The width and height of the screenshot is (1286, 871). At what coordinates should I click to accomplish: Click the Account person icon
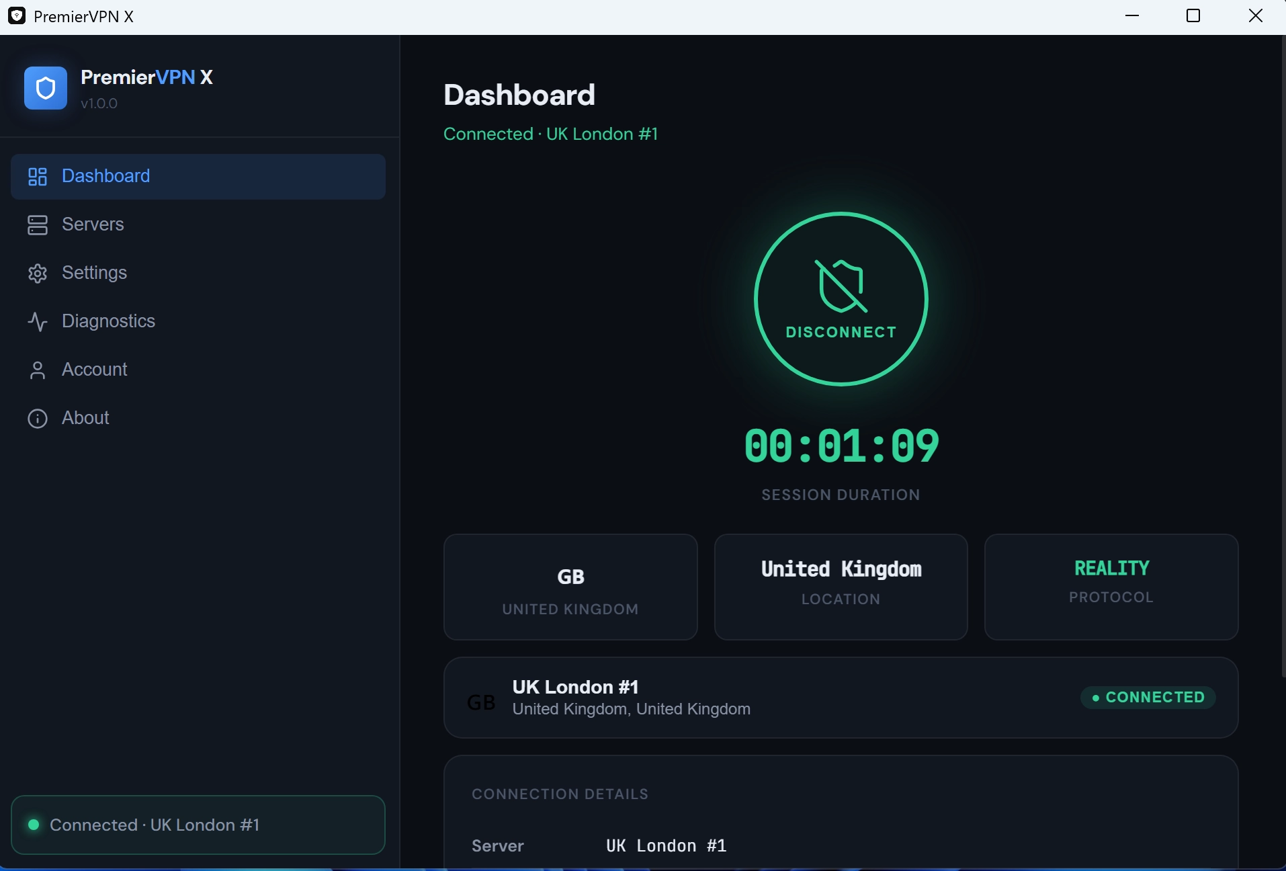tap(37, 370)
